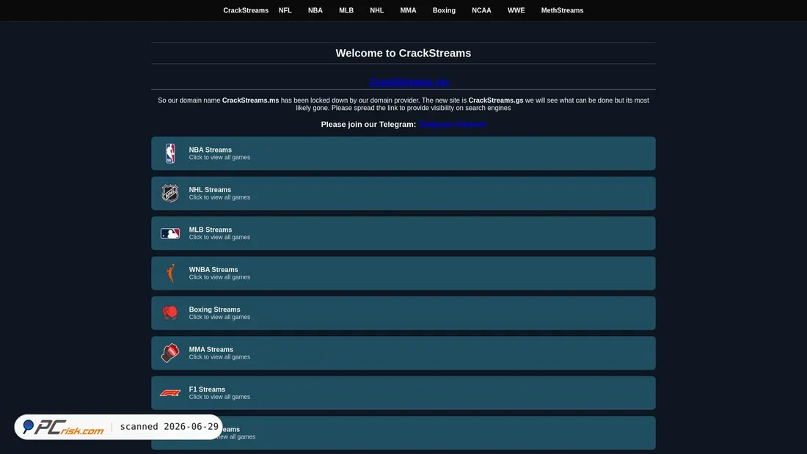Select NBA in the top navigation
807x454 pixels.
point(315,10)
